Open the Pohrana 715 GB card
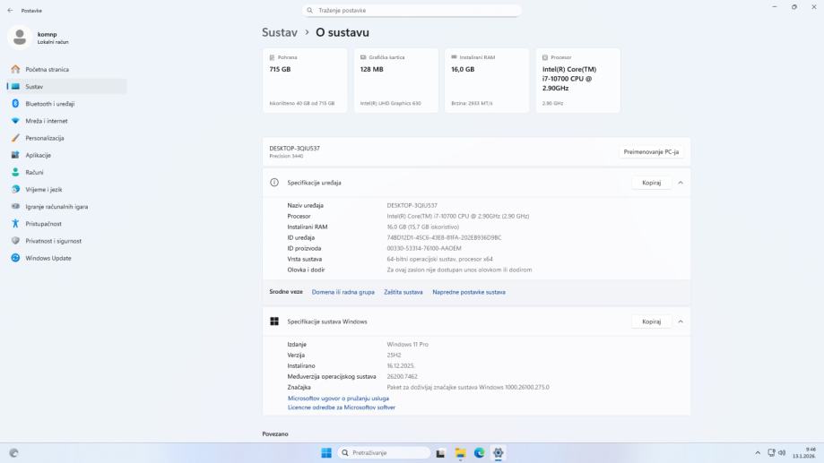Viewport: 824px width, 463px height. [x=305, y=81]
